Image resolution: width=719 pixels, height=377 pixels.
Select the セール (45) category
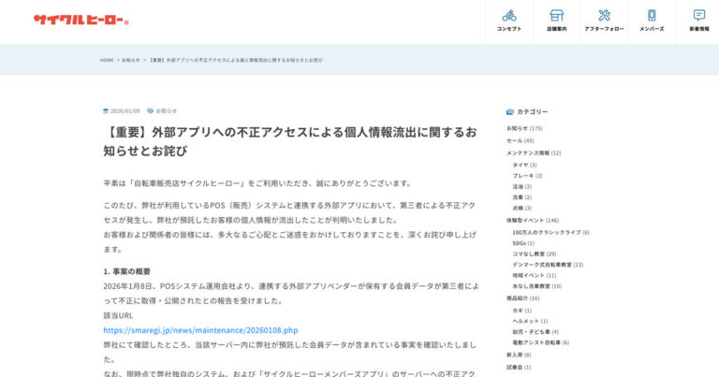tap(520, 140)
